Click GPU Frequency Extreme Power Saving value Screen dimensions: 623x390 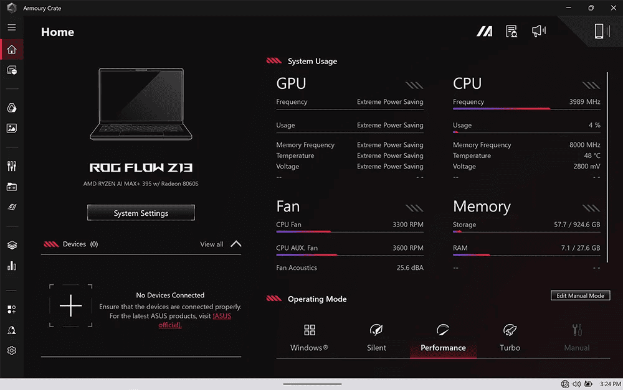coord(390,101)
